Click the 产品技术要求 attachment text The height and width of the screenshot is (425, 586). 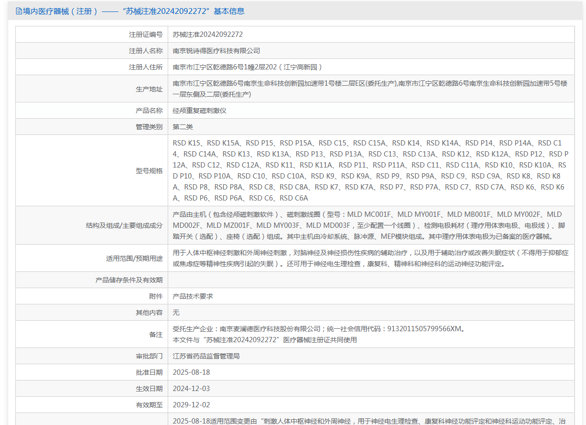coord(193,296)
